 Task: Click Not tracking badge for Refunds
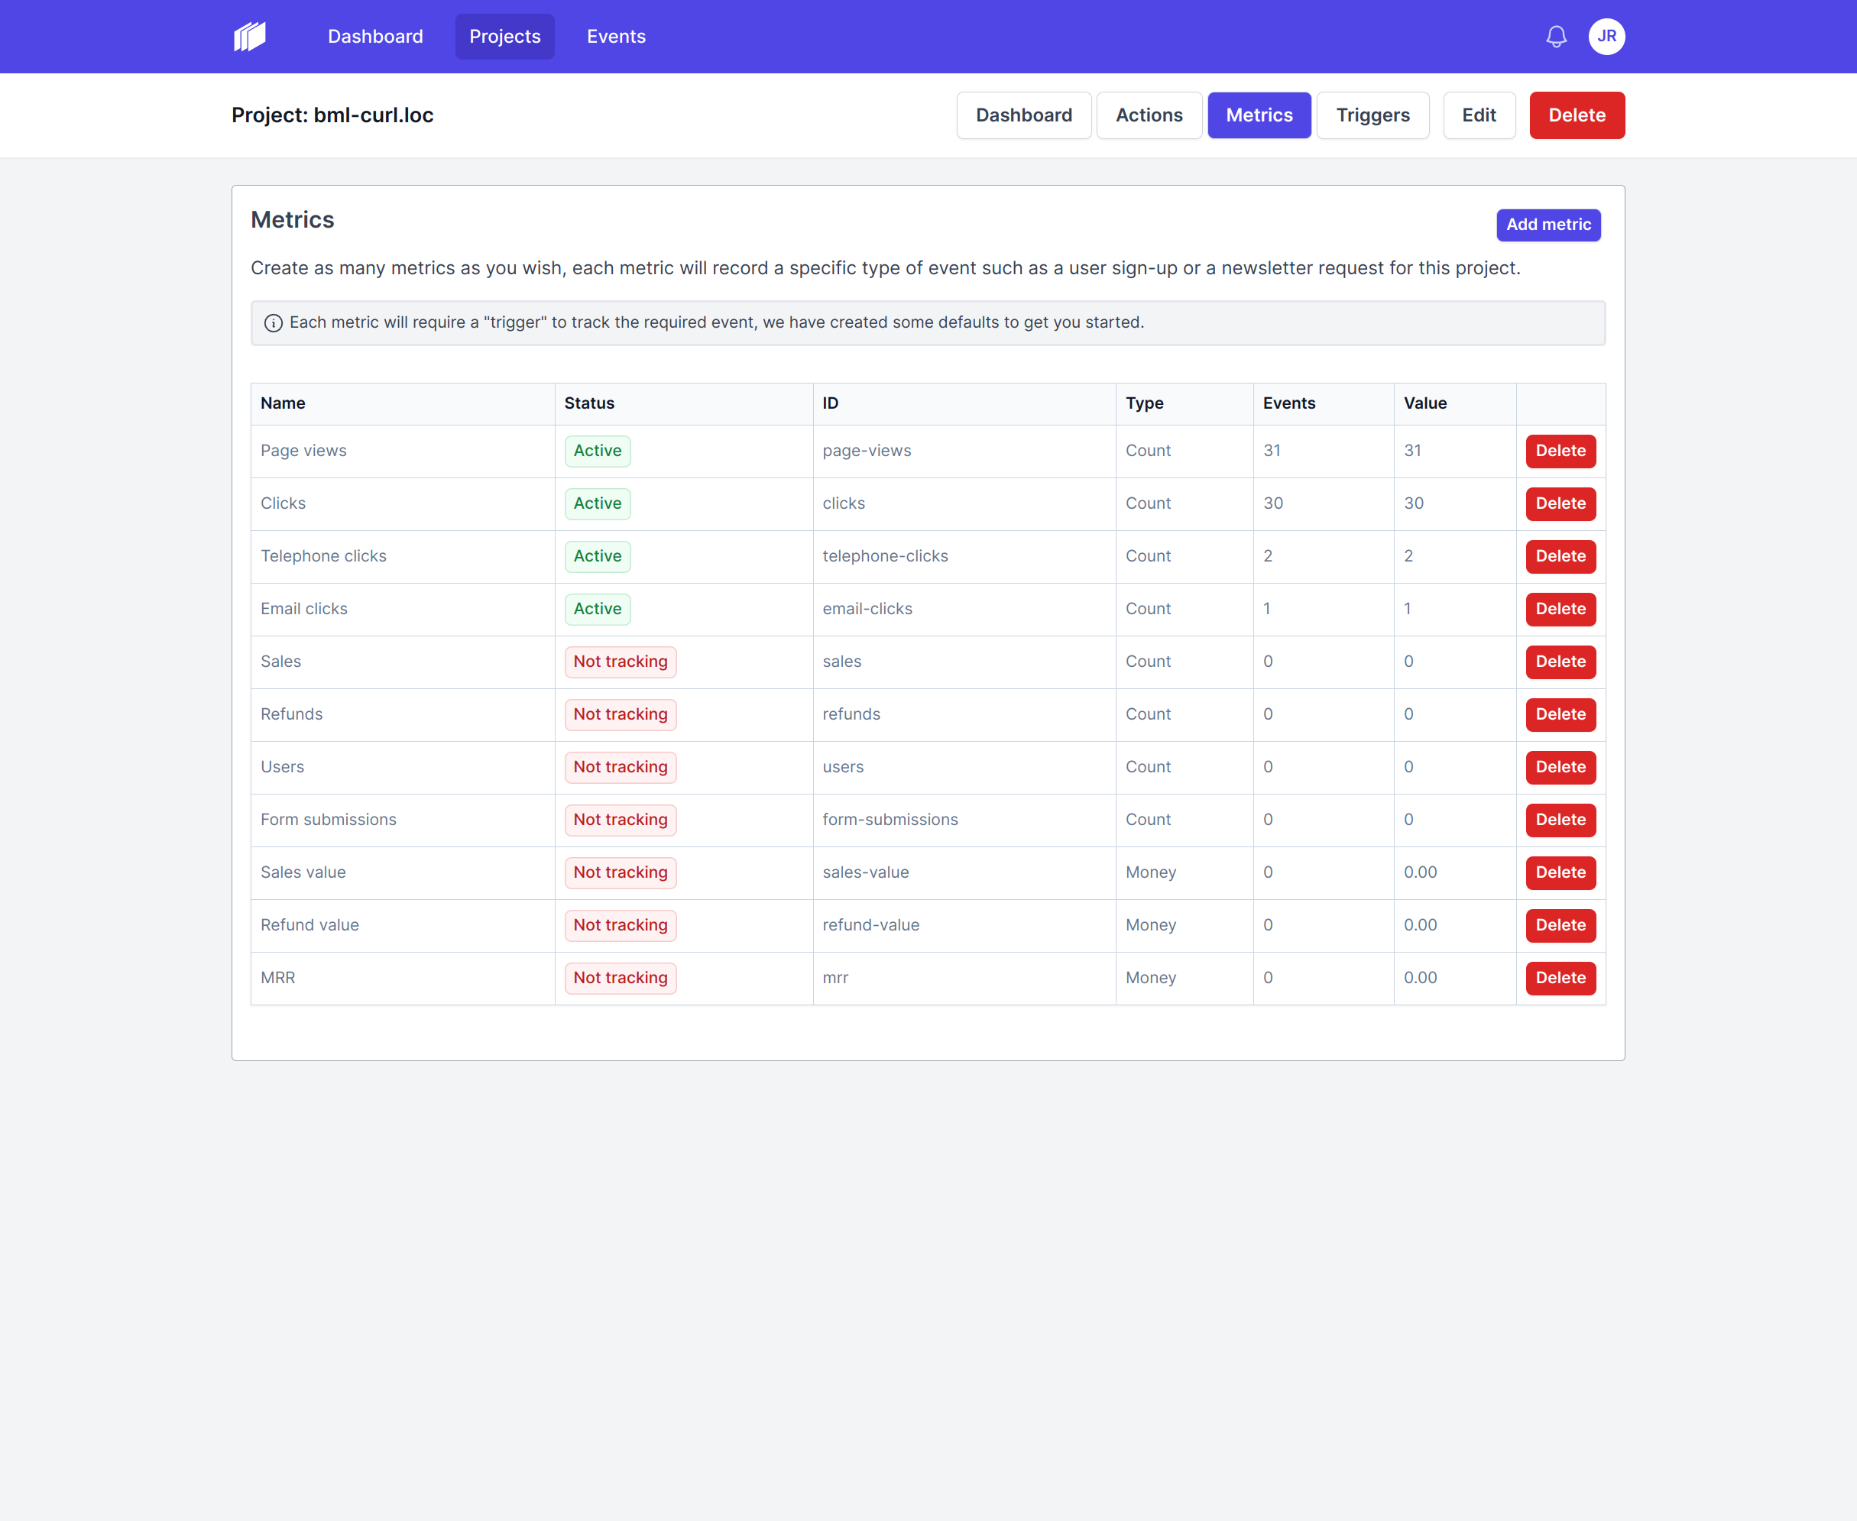point(621,714)
